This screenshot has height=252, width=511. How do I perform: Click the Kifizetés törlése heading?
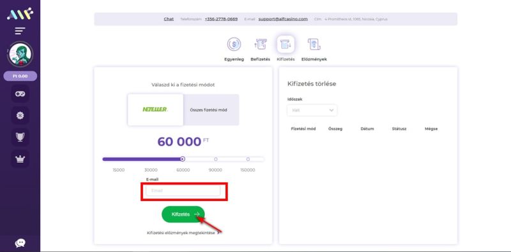click(x=312, y=84)
